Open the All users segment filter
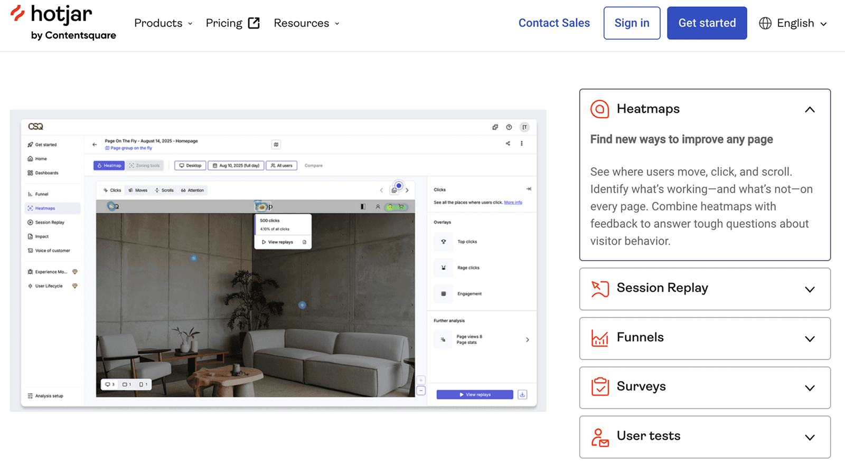This screenshot has height=475, width=845. click(x=281, y=166)
